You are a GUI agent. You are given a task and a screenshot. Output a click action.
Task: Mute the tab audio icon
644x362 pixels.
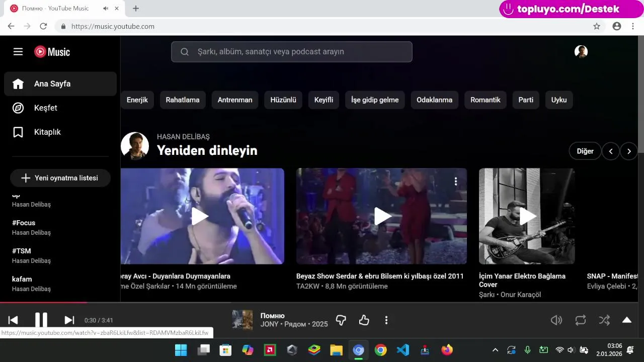point(106,9)
